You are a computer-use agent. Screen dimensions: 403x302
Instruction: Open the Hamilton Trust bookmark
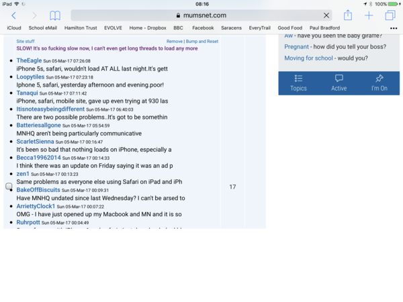(x=81, y=28)
